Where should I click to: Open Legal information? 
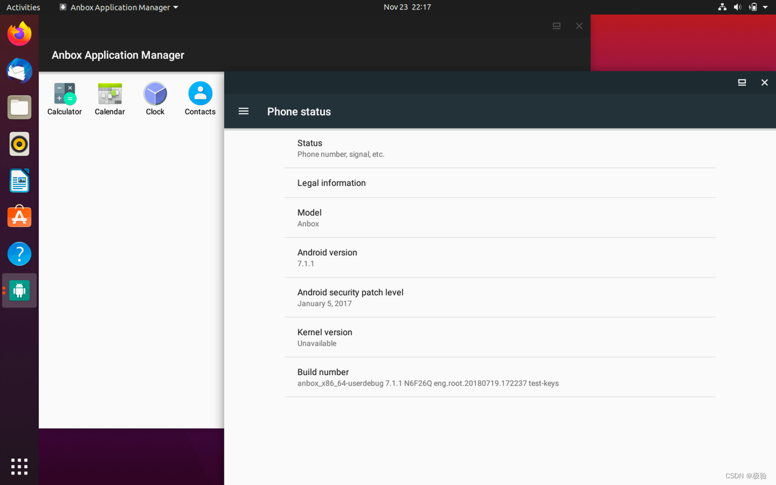tap(500, 183)
